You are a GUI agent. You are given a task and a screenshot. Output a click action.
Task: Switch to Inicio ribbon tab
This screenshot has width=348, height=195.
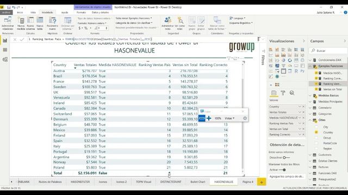pyautogui.click(x=20, y=12)
